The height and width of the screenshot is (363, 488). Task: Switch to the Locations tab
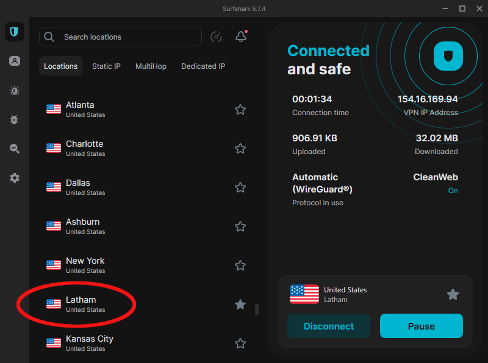click(60, 66)
